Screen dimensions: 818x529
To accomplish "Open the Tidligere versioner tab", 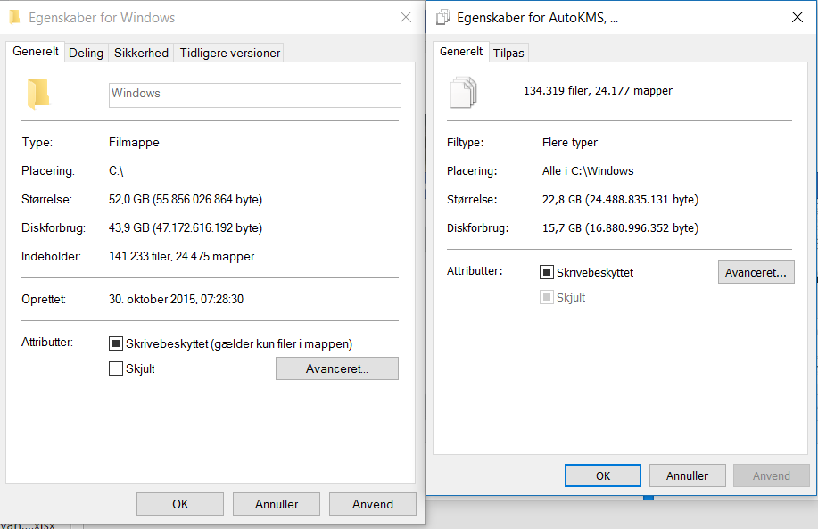I will click(x=229, y=53).
